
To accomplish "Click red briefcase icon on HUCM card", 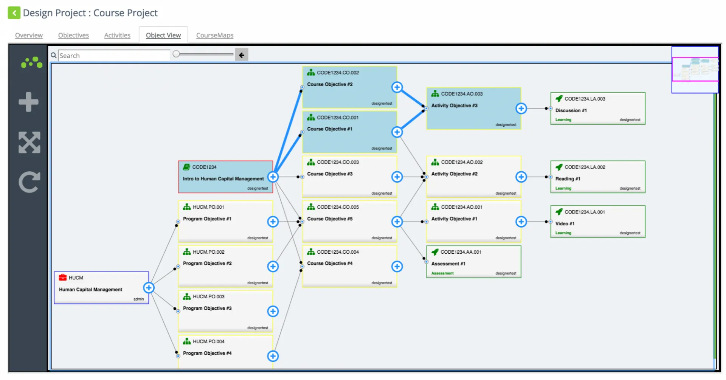I will pyautogui.click(x=63, y=278).
